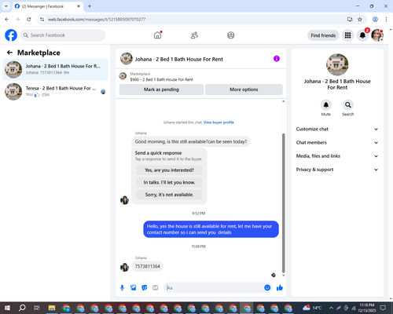Screen dimensions: 393x314
Task: Search in conversation magnifier icon
Action: point(348,105)
